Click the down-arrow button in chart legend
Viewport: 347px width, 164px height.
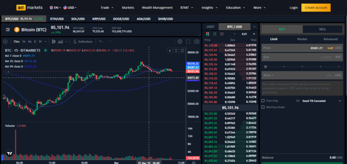tap(170, 50)
